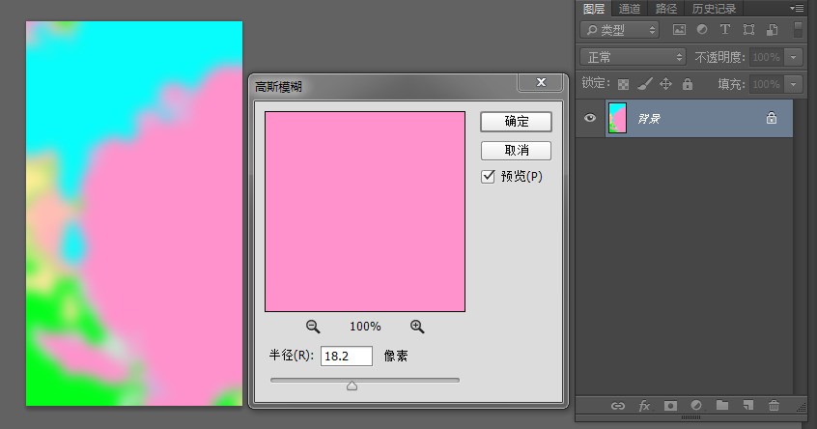Open the 正常 blend mode dropdown
817x429 pixels.
(634, 57)
